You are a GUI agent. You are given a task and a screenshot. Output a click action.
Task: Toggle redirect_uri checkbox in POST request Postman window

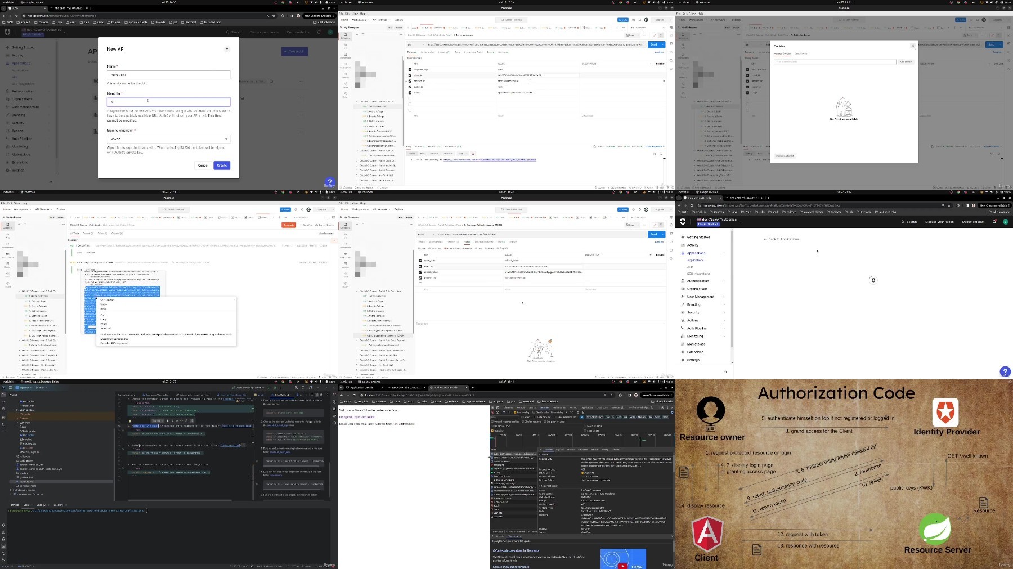[x=420, y=277]
